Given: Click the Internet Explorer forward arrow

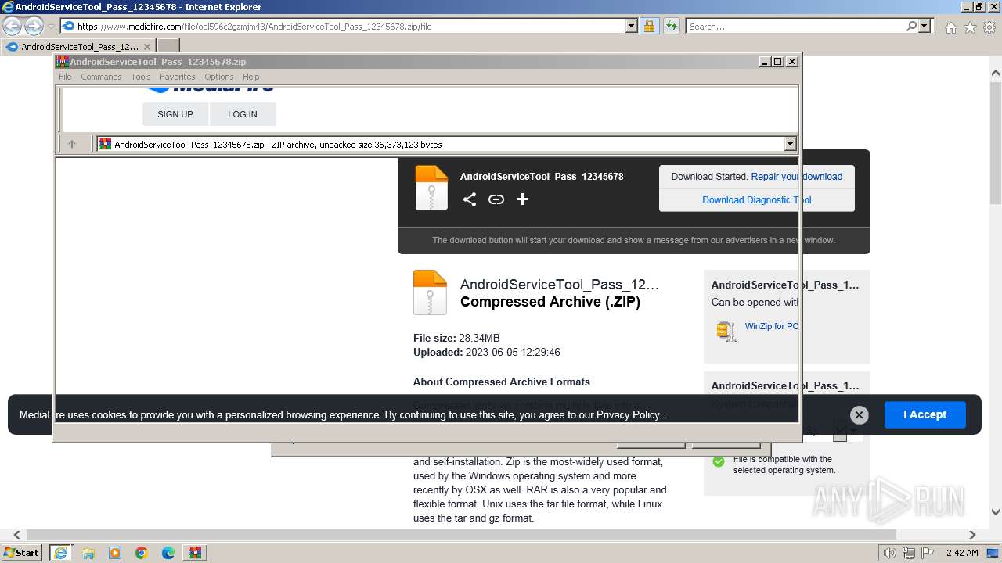Looking at the screenshot, I should (34, 26).
